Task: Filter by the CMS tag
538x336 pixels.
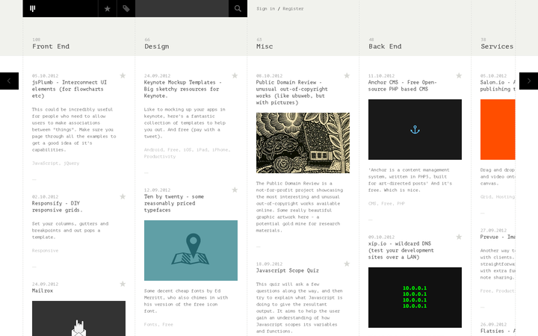Action: click(x=373, y=204)
